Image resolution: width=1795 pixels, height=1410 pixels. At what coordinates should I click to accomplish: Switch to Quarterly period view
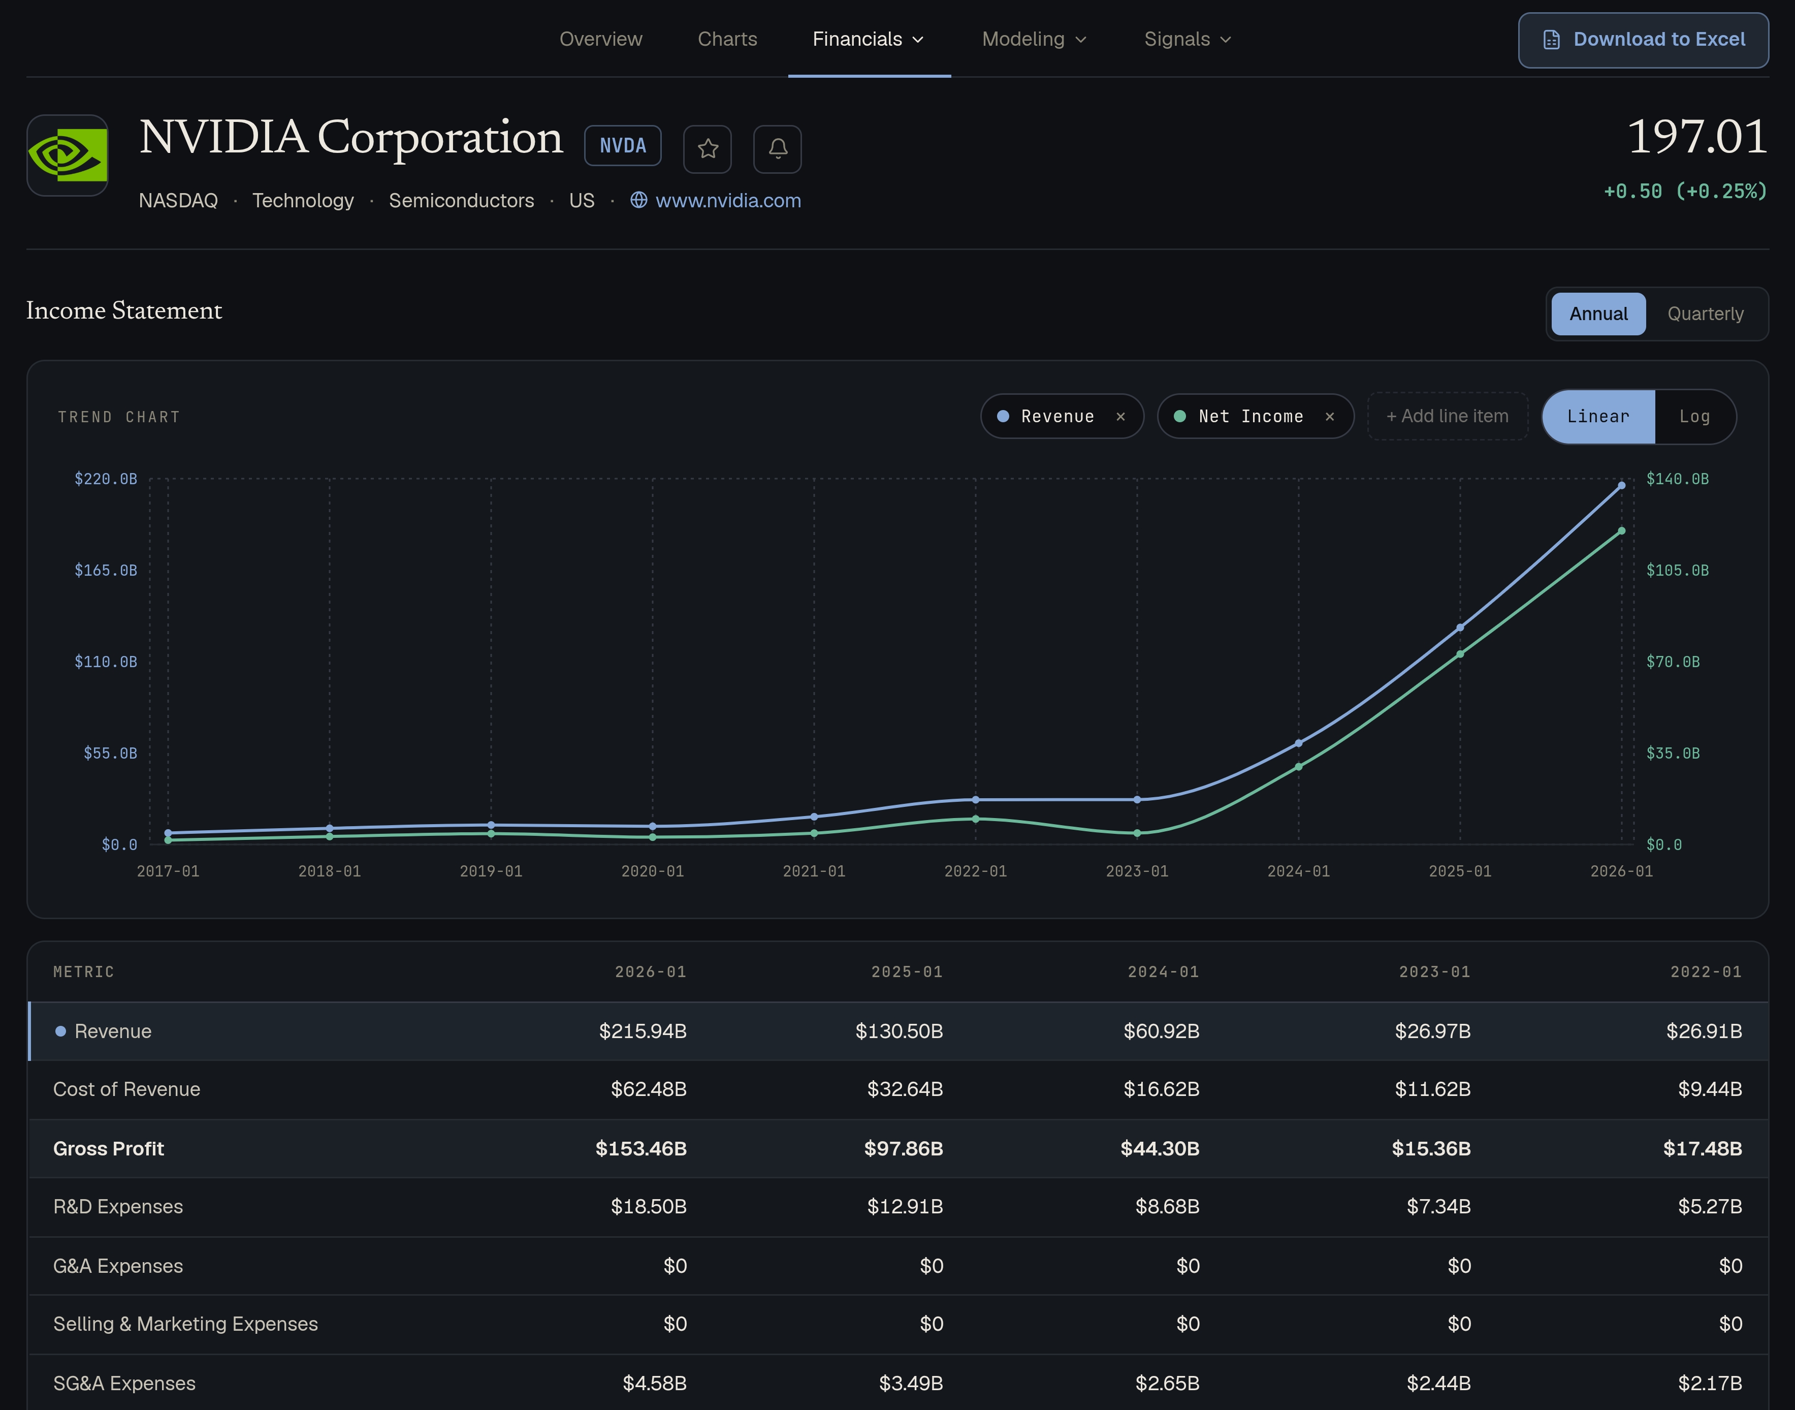(1705, 314)
